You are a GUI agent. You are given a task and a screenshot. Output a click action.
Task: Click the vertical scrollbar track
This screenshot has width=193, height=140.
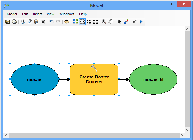click(187, 79)
